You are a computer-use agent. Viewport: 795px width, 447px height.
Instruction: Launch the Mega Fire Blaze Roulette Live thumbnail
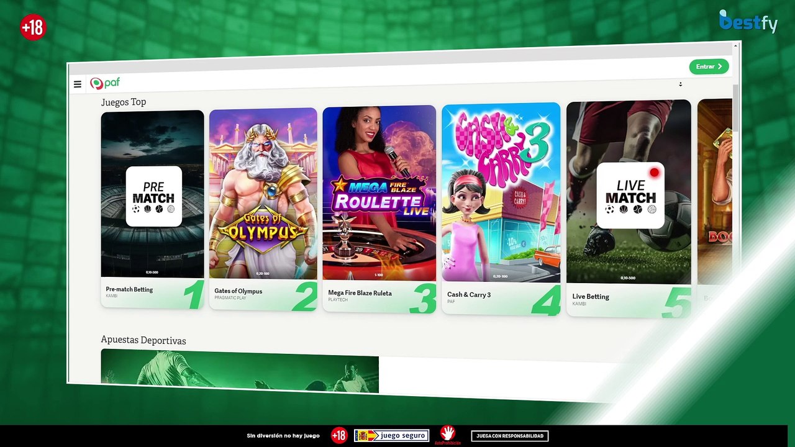379,193
